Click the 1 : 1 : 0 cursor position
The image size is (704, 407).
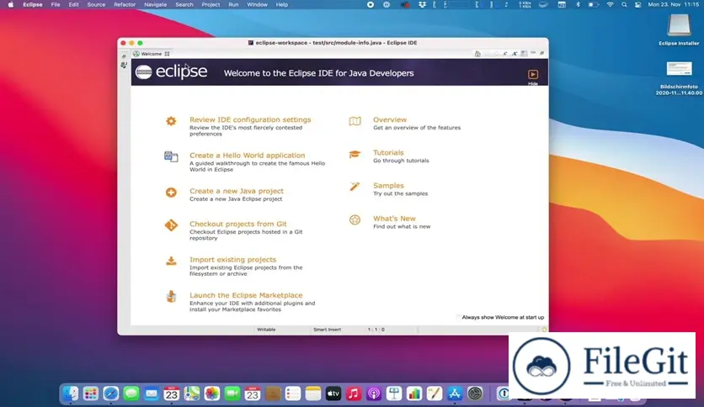point(376,330)
